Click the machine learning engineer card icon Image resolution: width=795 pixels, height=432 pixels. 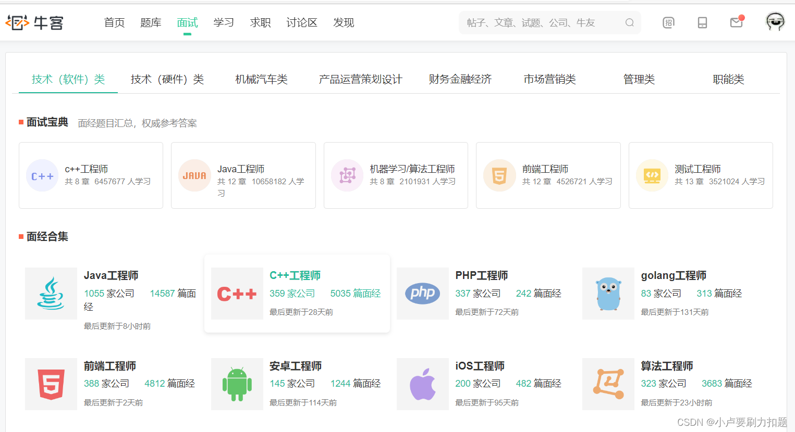(347, 176)
